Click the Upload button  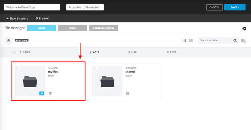pyautogui.click(x=42, y=28)
